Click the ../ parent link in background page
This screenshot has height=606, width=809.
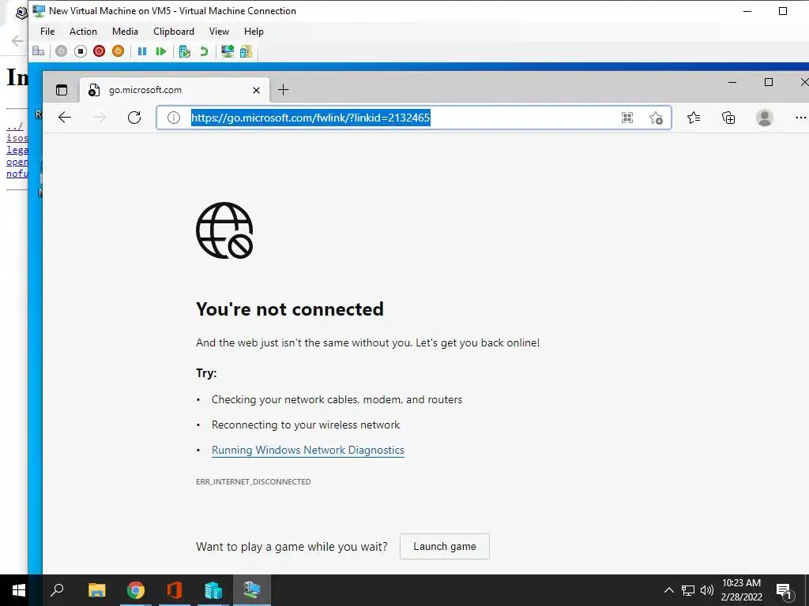point(14,126)
